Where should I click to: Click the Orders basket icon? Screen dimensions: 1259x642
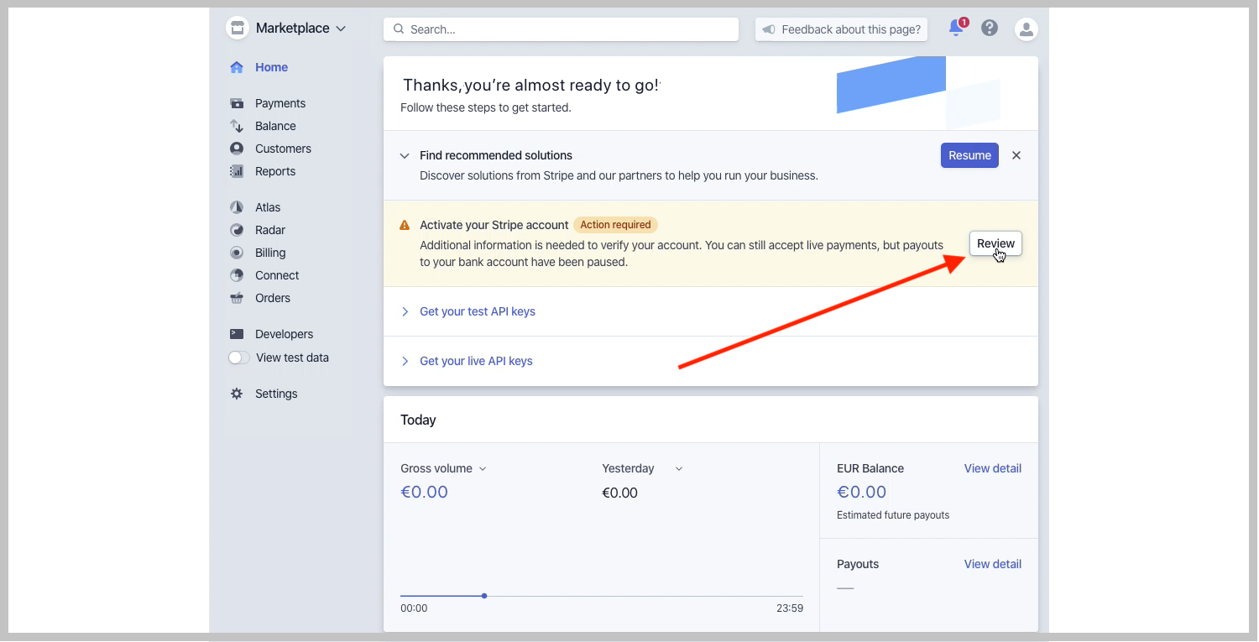pyautogui.click(x=237, y=298)
